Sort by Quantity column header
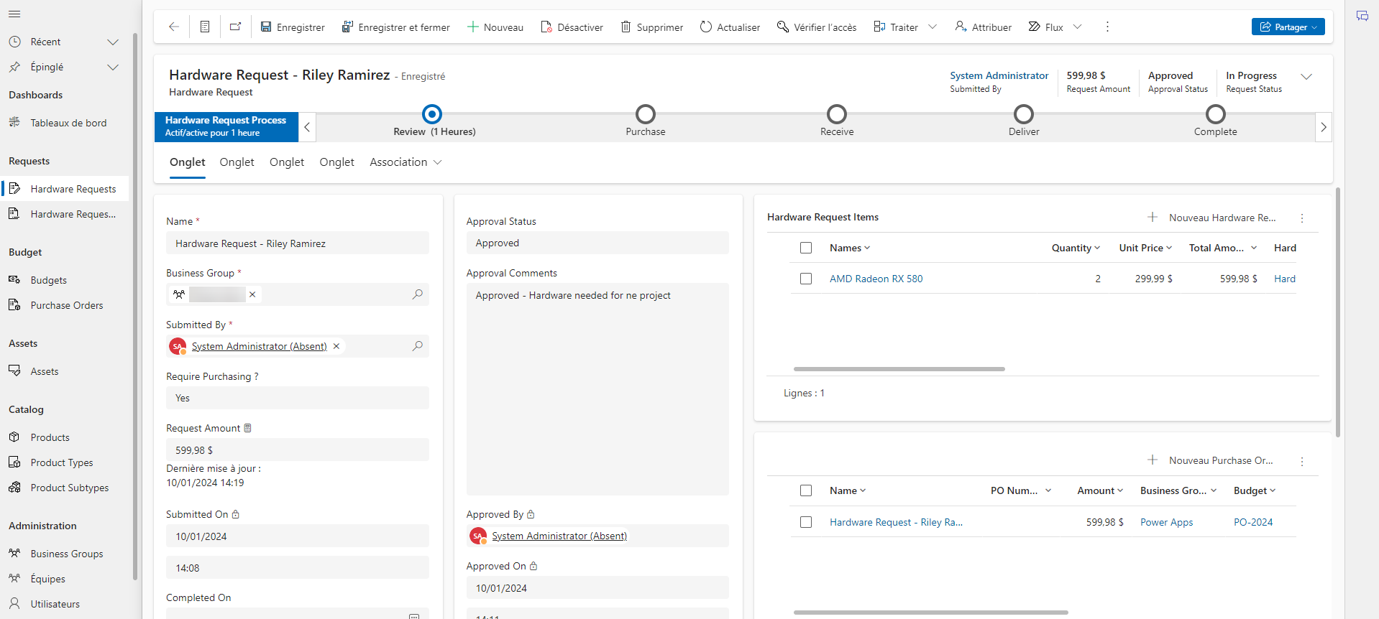This screenshot has height=619, width=1379. click(1076, 248)
